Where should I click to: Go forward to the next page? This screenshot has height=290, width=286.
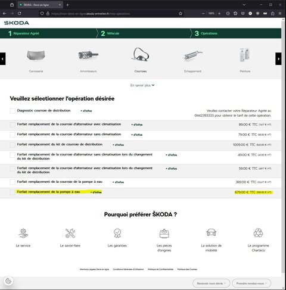coord(12,14)
